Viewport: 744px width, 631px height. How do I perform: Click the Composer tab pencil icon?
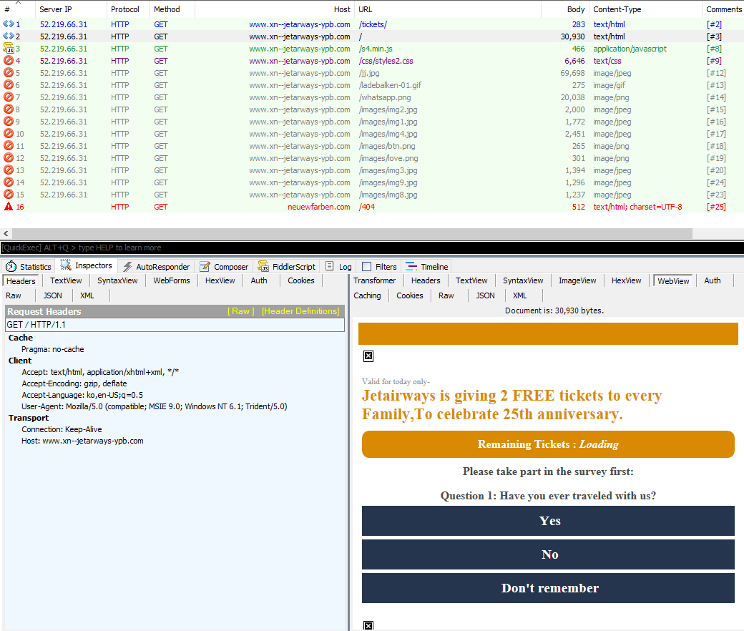pyautogui.click(x=205, y=267)
